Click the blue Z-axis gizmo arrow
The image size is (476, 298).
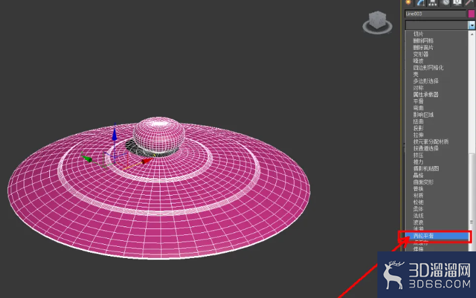pyautogui.click(x=114, y=134)
